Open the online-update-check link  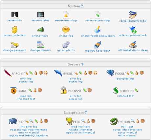[x=133, y=35]
